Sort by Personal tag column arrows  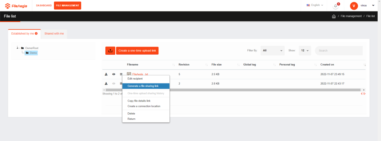(x=316, y=65)
